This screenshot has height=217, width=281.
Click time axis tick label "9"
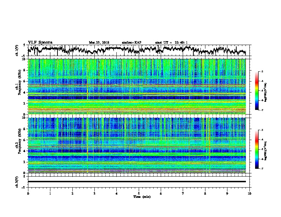click(227, 194)
